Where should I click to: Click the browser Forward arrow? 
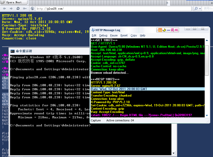coord(11,9)
